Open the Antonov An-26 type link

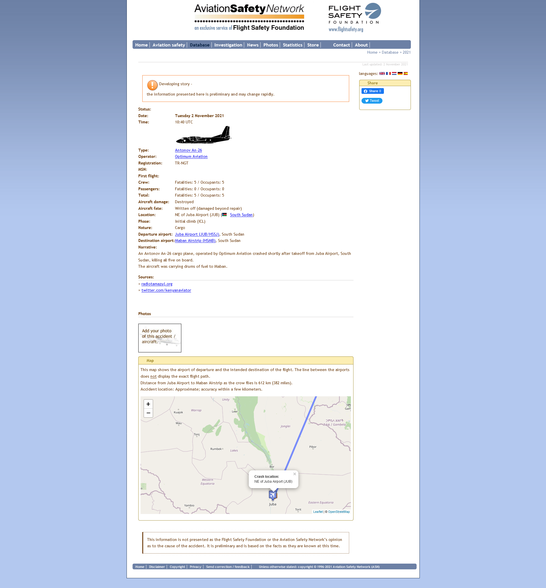click(x=188, y=150)
